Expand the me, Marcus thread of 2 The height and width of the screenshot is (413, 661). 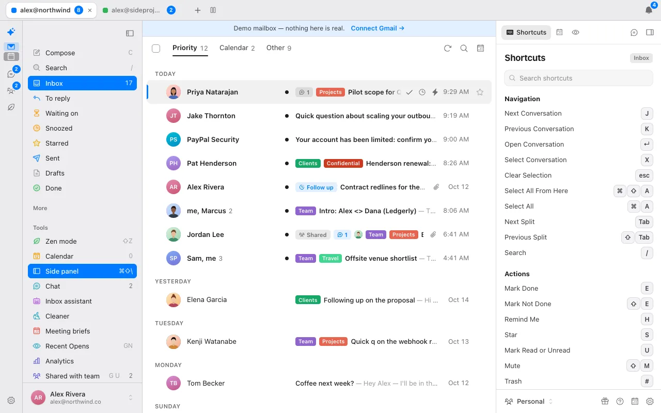[x=320, y=211]
